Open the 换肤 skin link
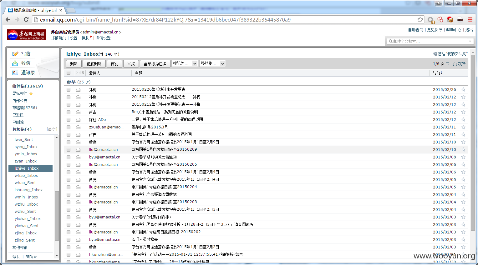 pos(85,38)
